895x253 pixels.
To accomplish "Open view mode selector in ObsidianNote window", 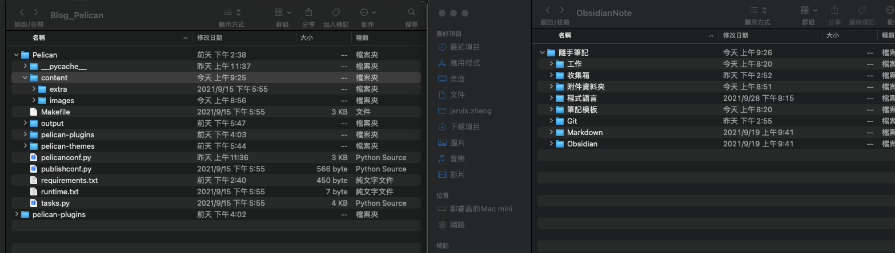I will tap(758, 10).
